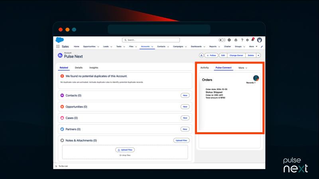Click the Contacts related list icon

point(62,95)
